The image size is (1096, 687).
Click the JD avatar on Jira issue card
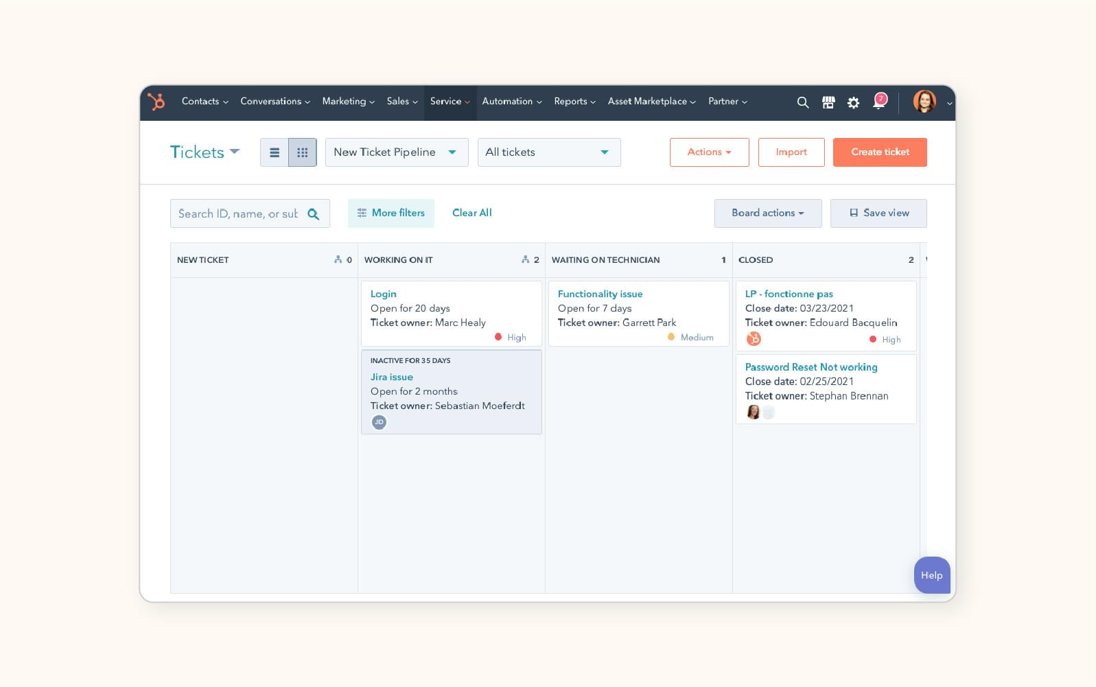pos(379,422)
